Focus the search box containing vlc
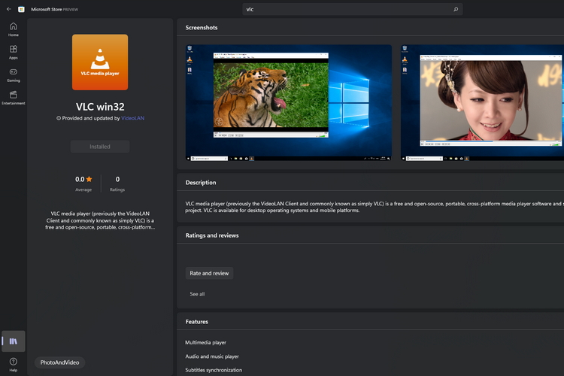Image resolution: width=564 pixels, height=376 pixels. [353, 9]
